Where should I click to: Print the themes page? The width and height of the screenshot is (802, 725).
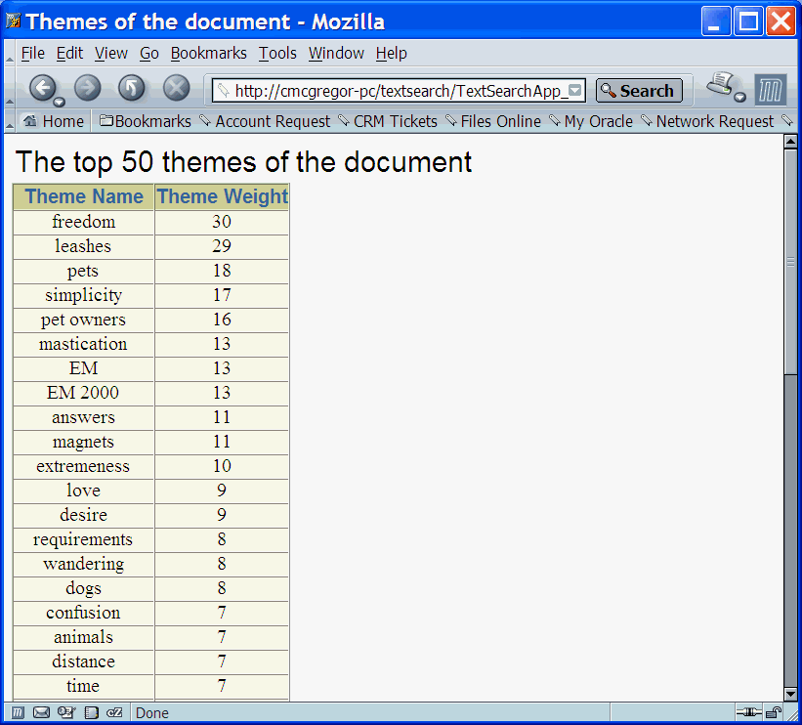click(719, 85)
